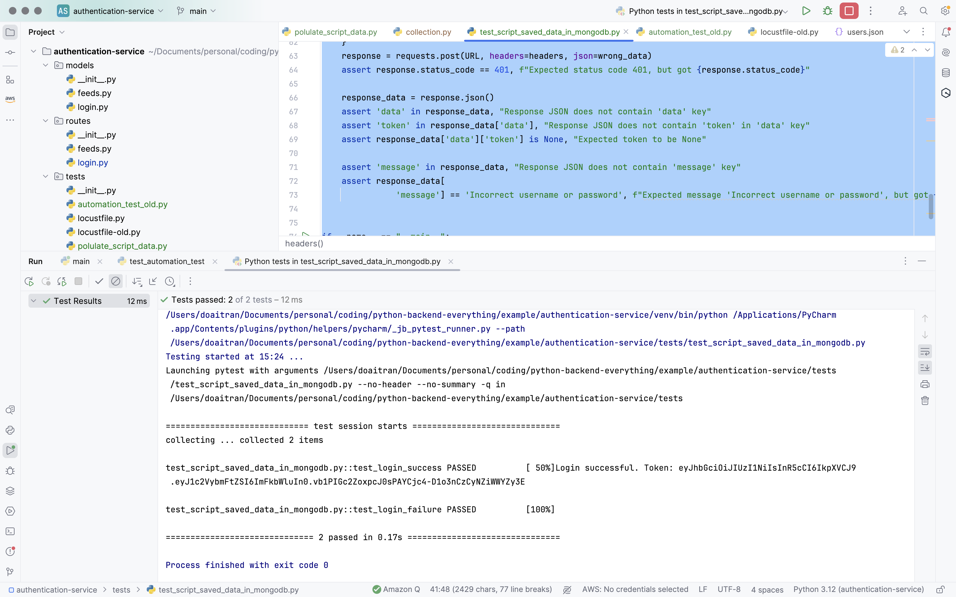Open the Structure tool window icon
956x597 pixels.
[10, 80]
